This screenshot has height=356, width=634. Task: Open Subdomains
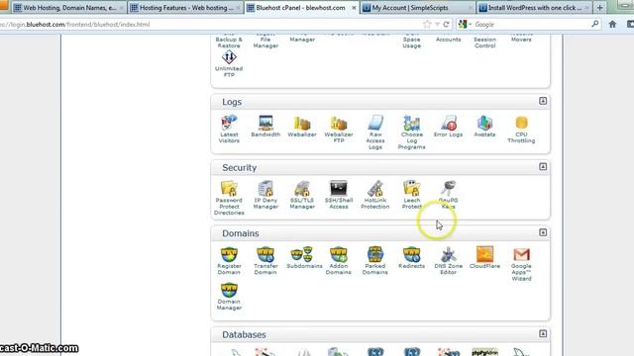[x=304, y=257]
